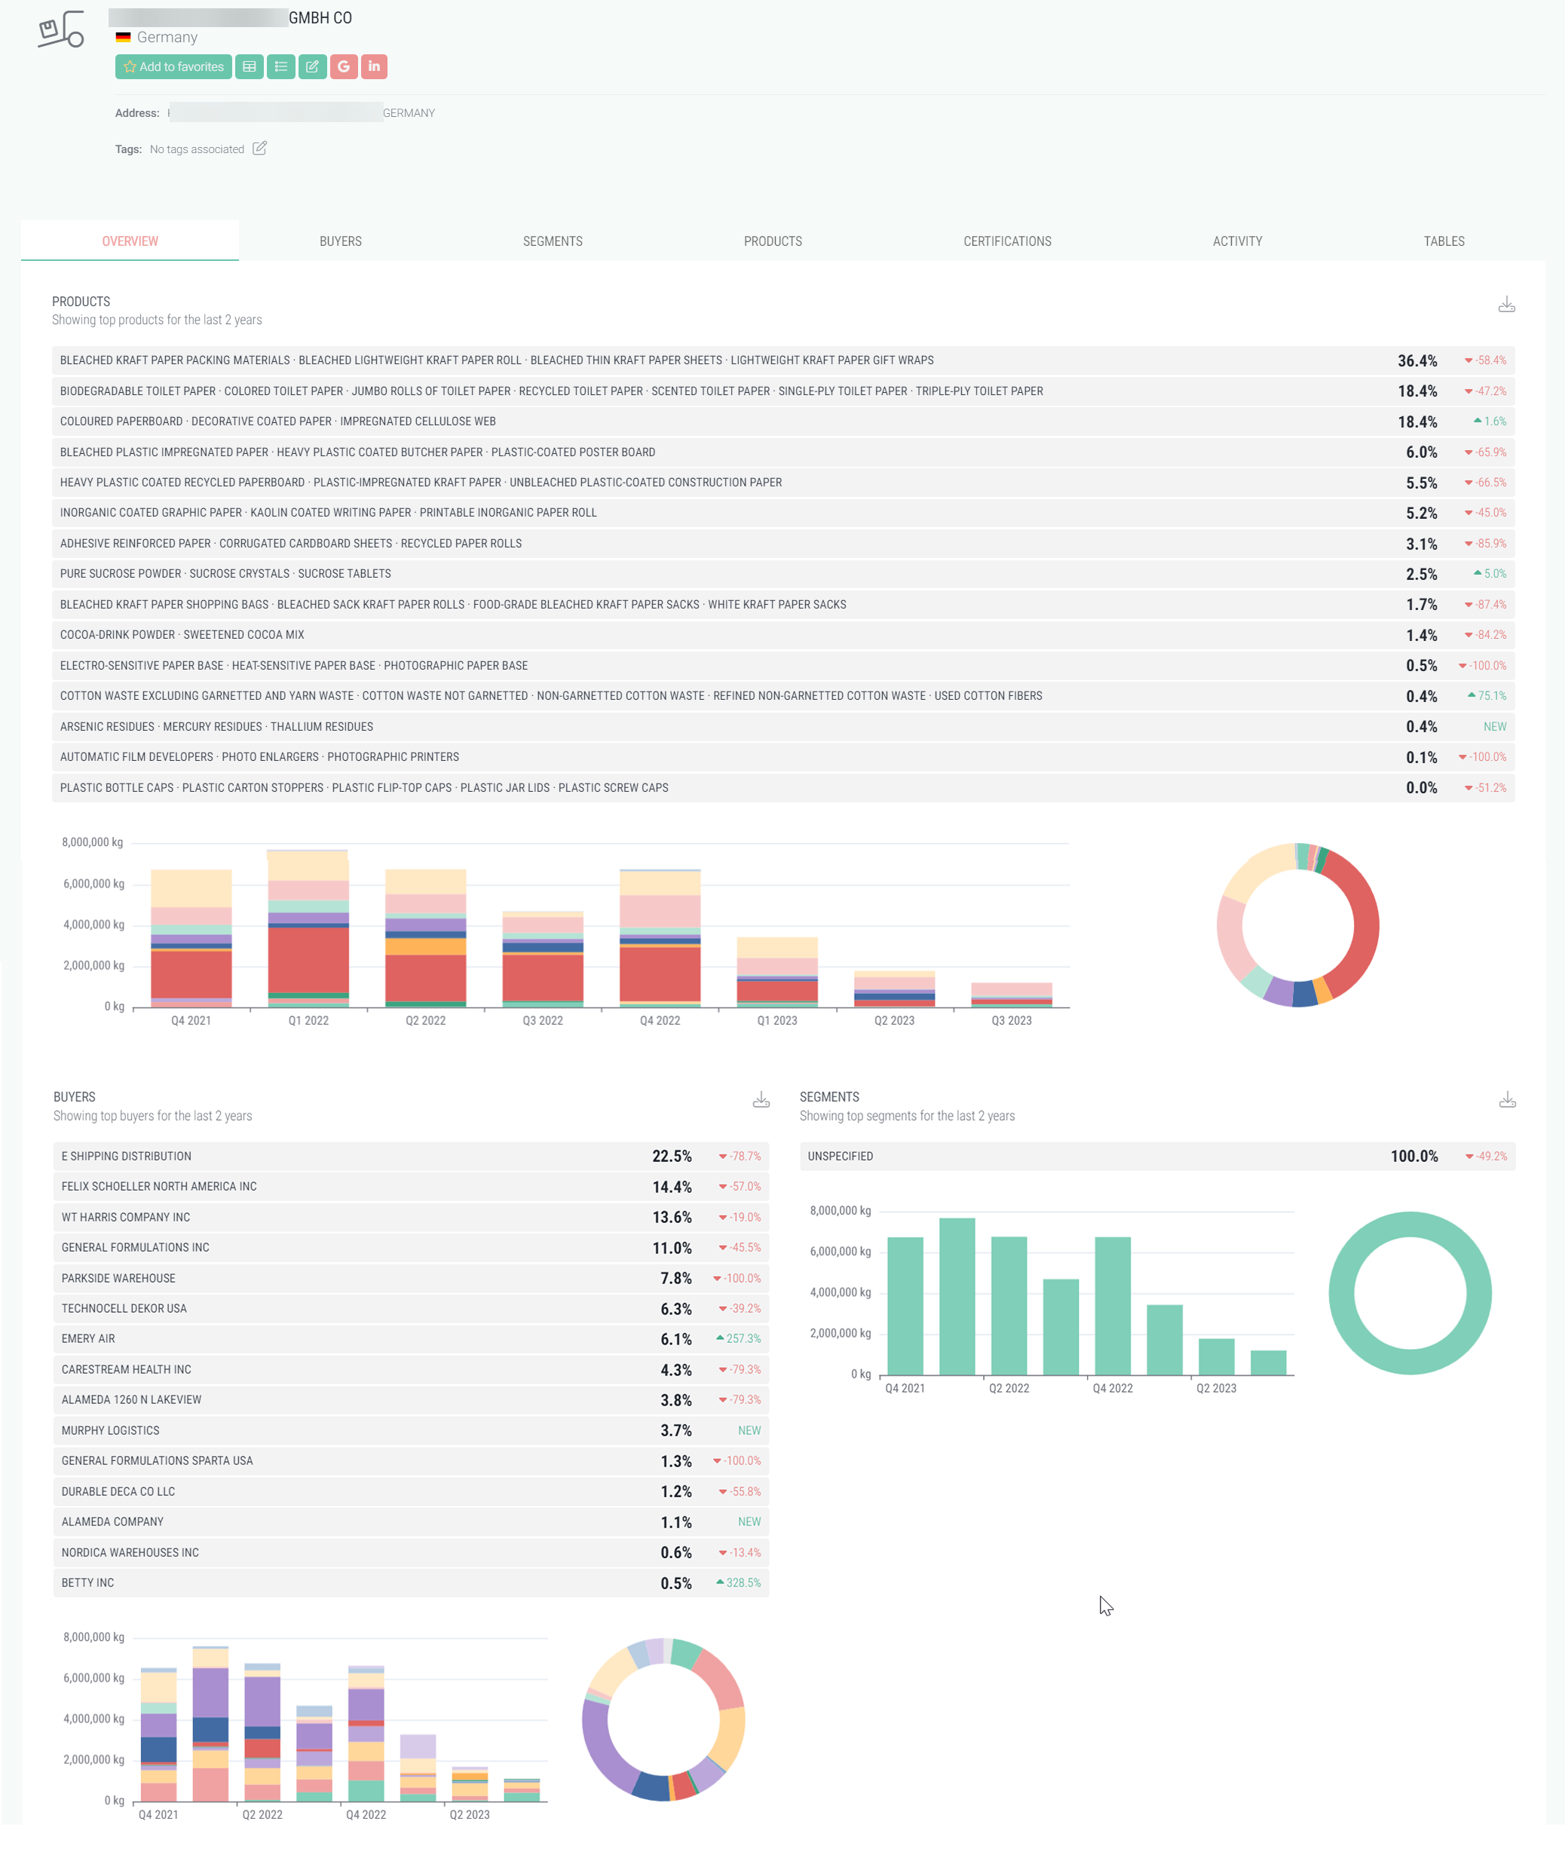
Task: Edit tags pencil icon
Action: (x=259, y=149)
